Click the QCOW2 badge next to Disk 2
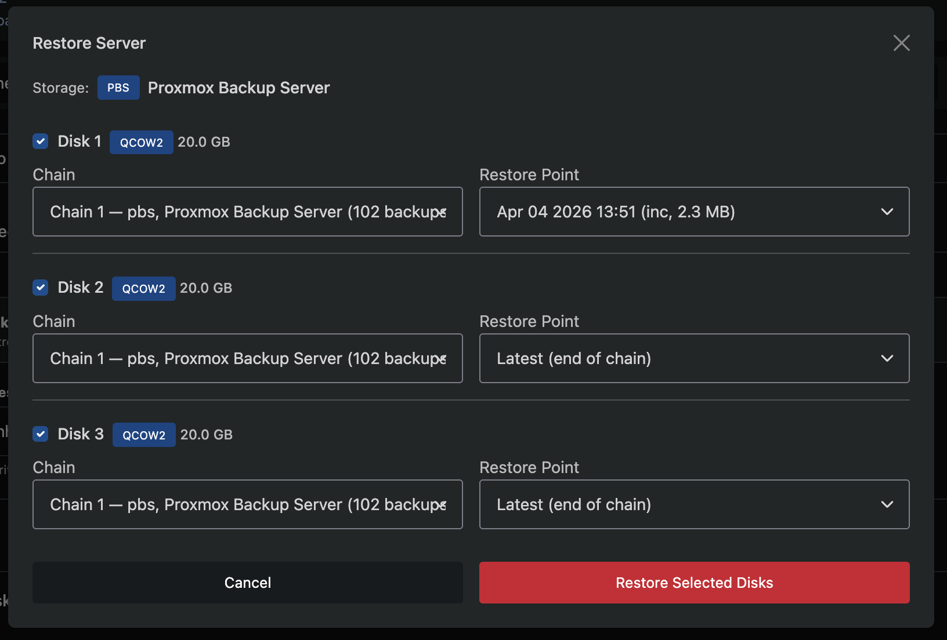The image size is (947, 640). (143, 288)
